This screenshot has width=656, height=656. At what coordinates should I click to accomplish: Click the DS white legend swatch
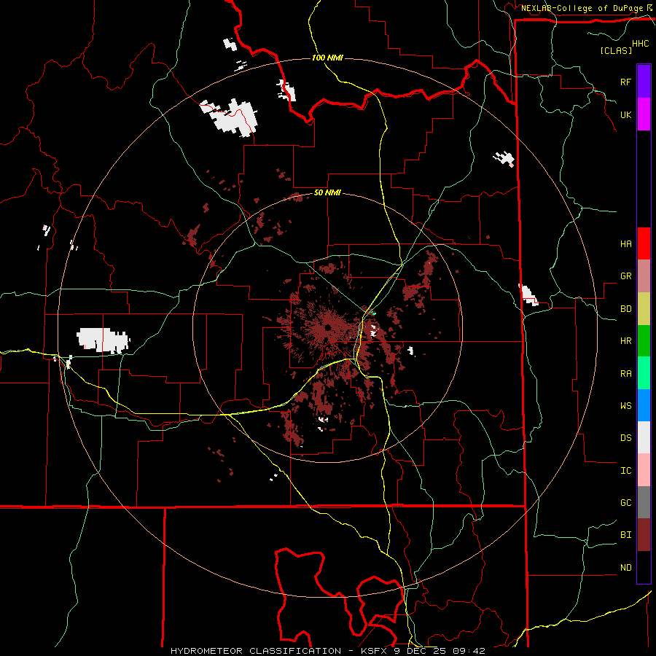pos(644,437)
